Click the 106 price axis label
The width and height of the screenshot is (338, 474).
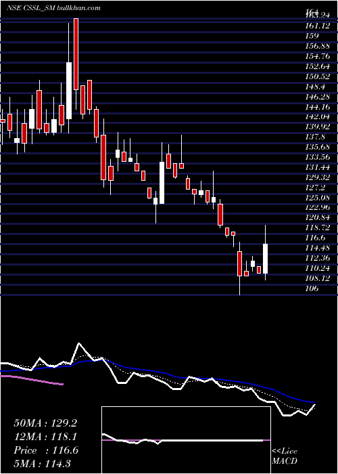click(312, 288)
